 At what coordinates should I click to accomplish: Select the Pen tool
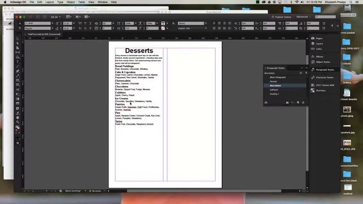18,71
